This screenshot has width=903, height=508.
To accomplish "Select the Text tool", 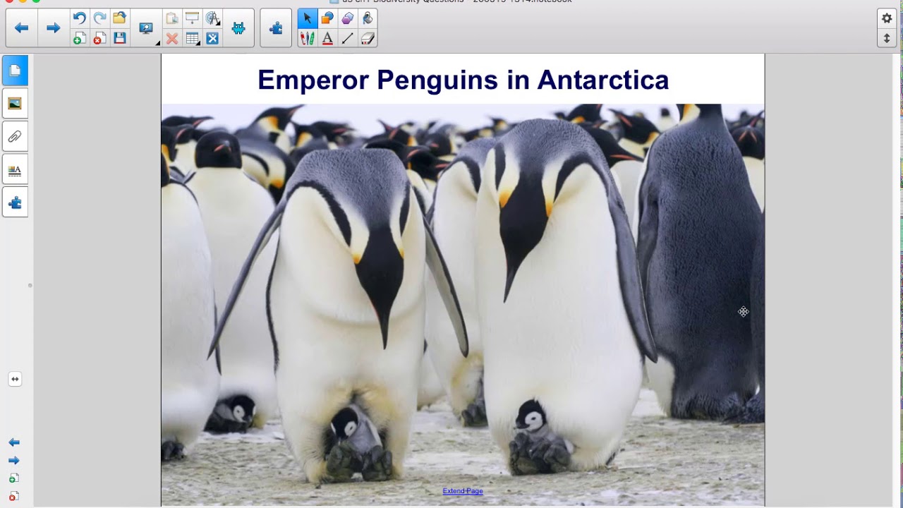I will [327, 38].
